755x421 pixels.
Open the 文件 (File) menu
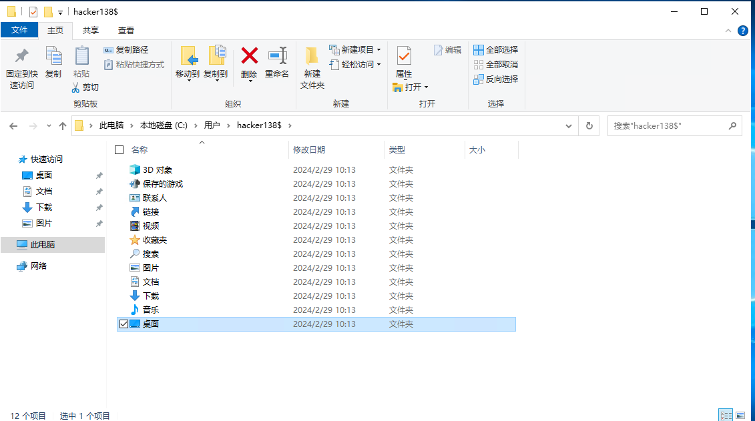[x=19, y=30]
